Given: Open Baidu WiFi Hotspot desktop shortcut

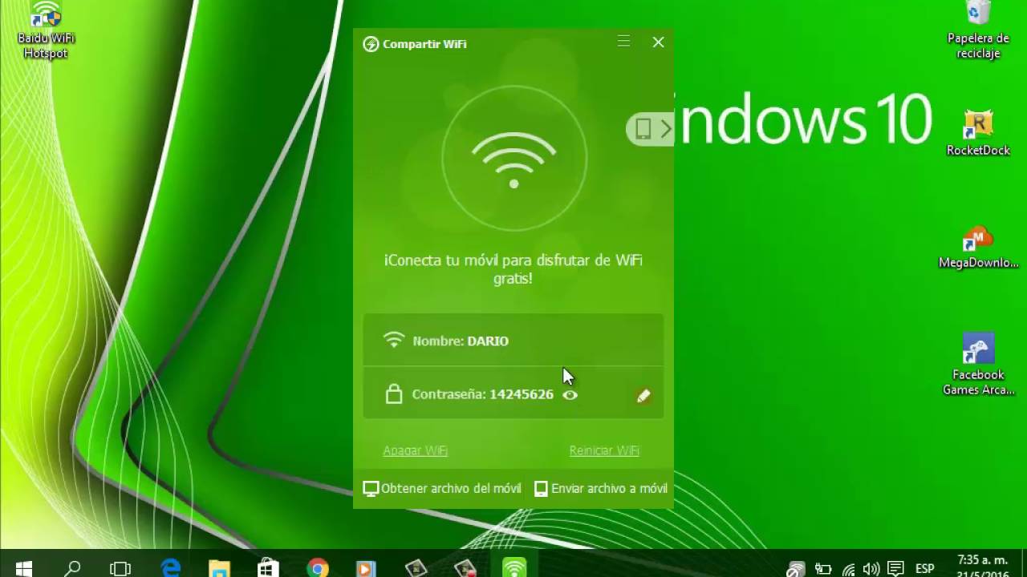Looking at the screenshot, I should pos(46,30).
